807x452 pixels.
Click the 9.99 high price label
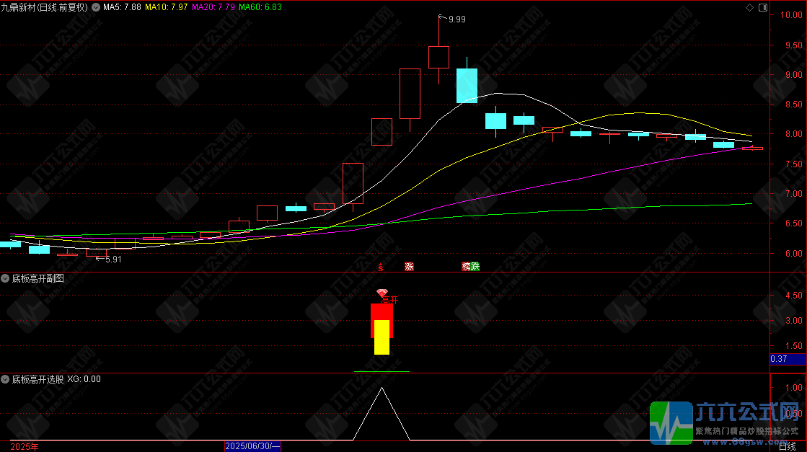457,19
